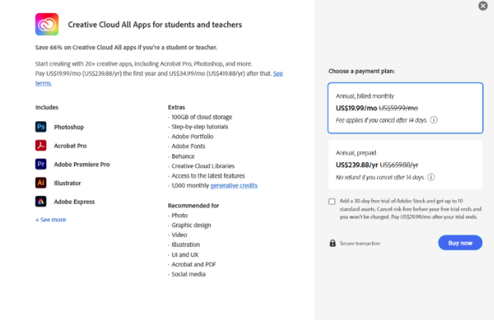The height and width of the screenshot is (320, 494).
Task: Click the Step-by-step tutorials item
Action: (x=199, y=126)
